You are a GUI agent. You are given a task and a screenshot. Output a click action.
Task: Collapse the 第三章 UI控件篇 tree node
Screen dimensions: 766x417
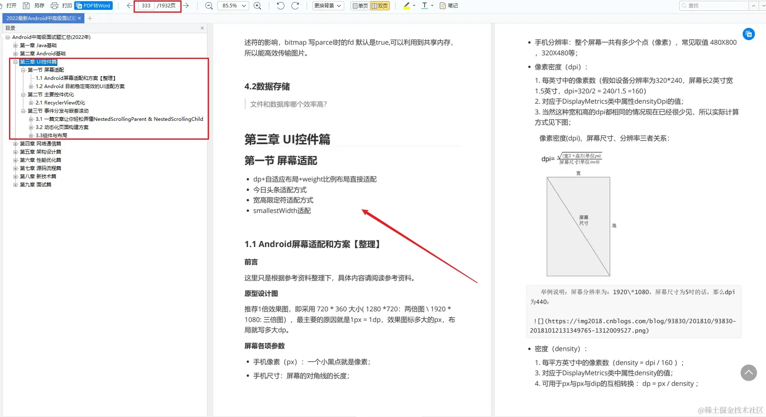tap(16, 61)
